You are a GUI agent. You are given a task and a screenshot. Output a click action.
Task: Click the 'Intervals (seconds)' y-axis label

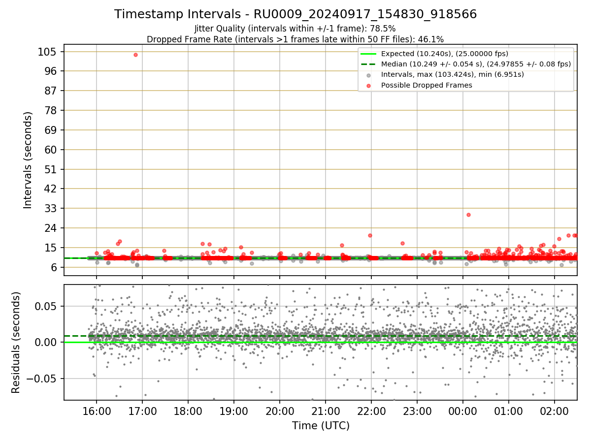[x=28, y=160]
